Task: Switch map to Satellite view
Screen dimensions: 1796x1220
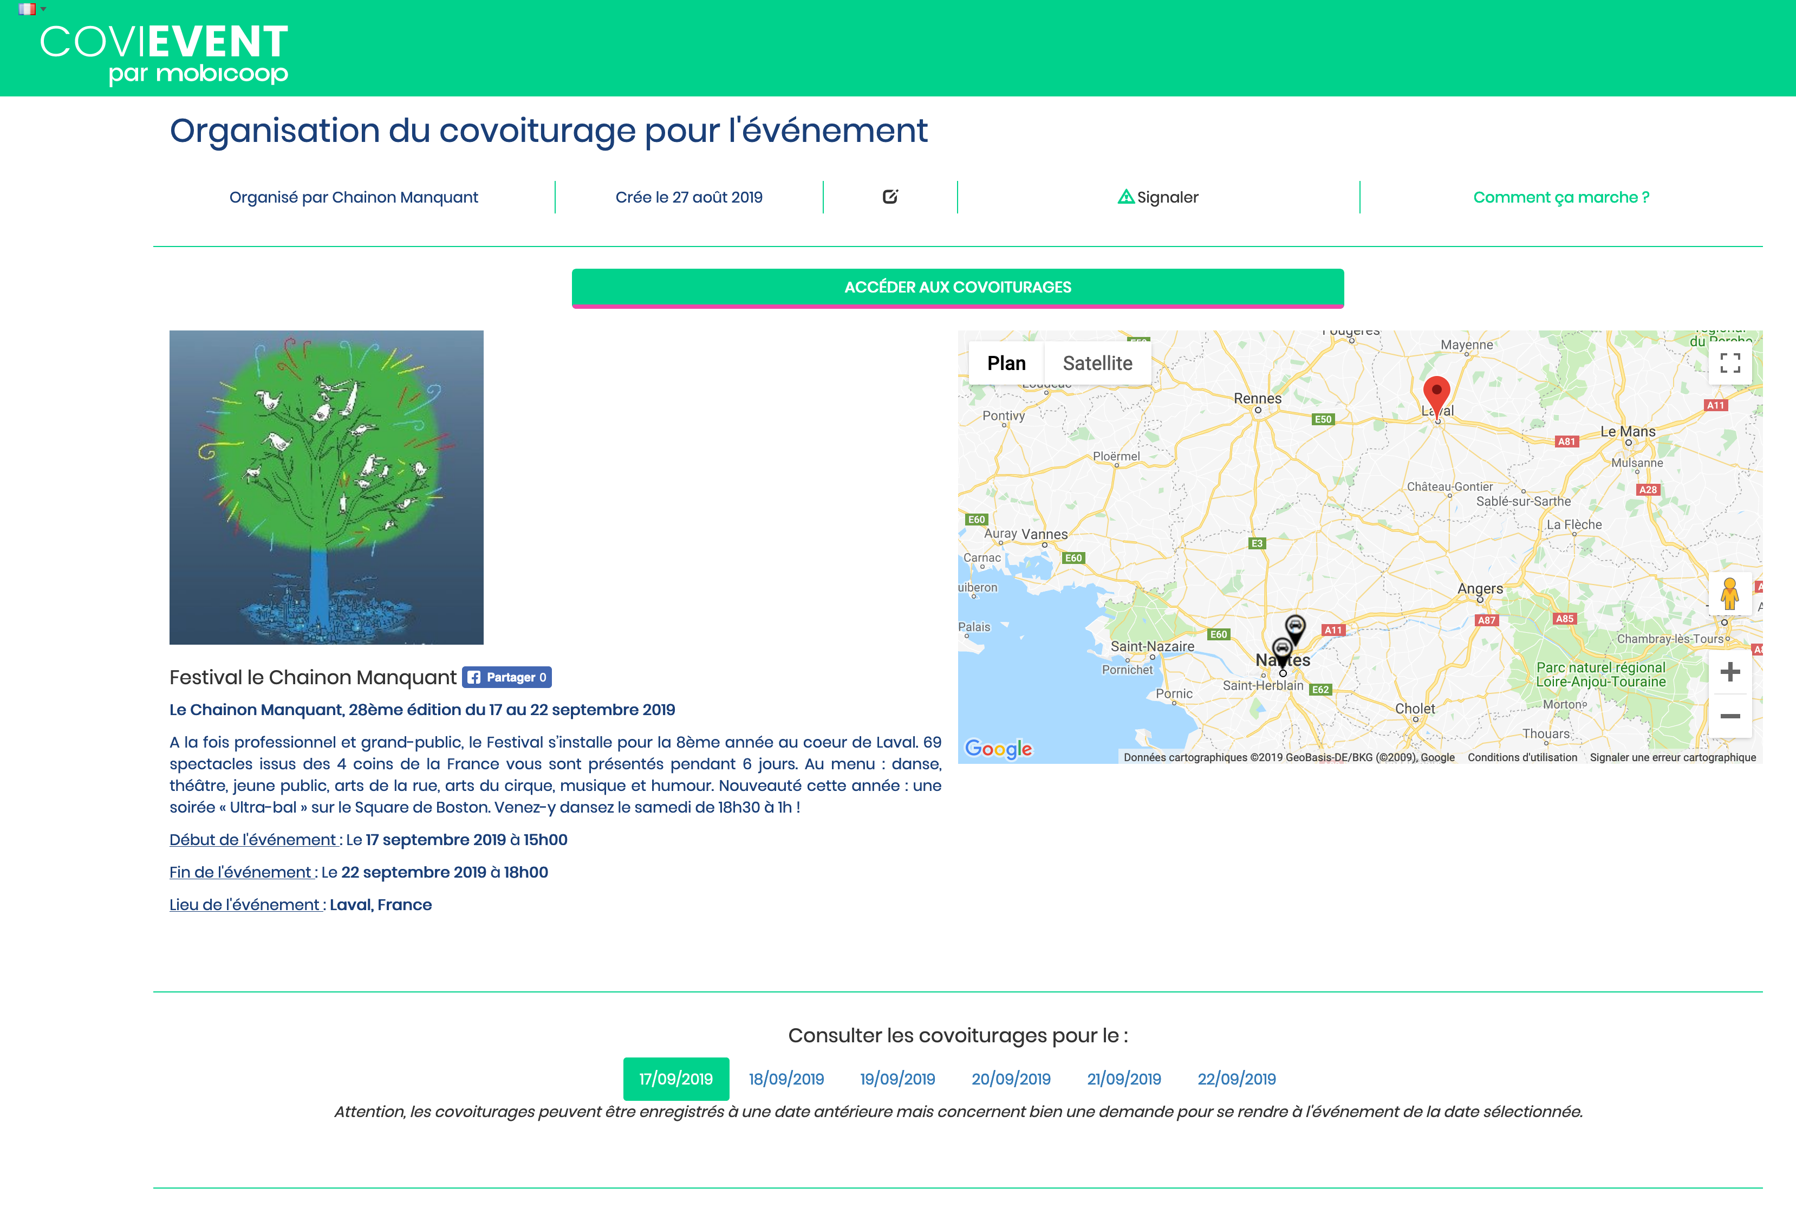Action: (1097, 364)
